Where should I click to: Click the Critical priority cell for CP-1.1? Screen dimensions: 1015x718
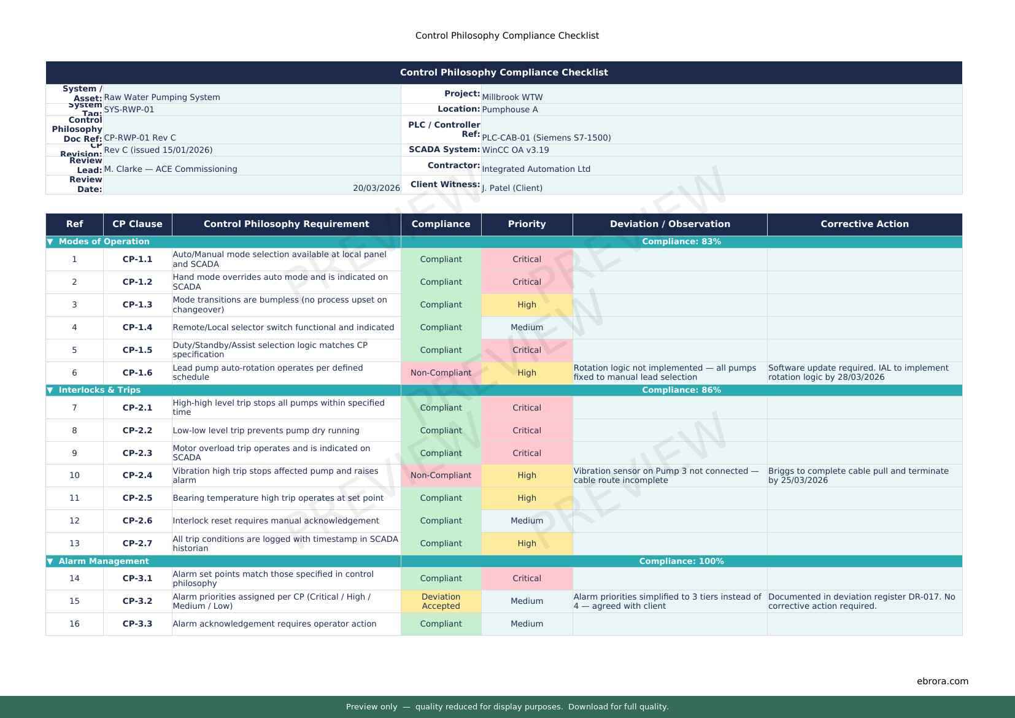point(527,260)
